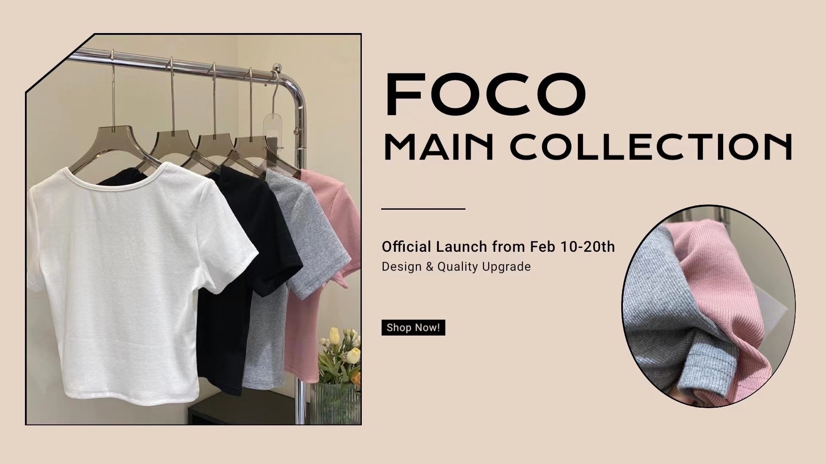Click the Official Launch from Feb 10-20th text
This screenshot has height=464, width=826.
click(x=498, y=247)
